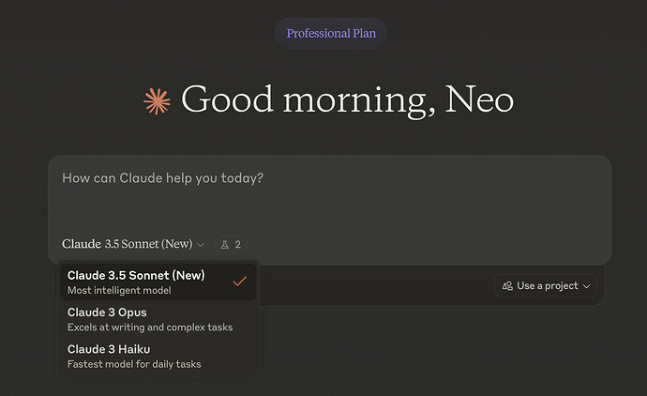Click the flask feature preview icon with 2
This screenshot has width=647, height=396.
[x=231, y=245]
